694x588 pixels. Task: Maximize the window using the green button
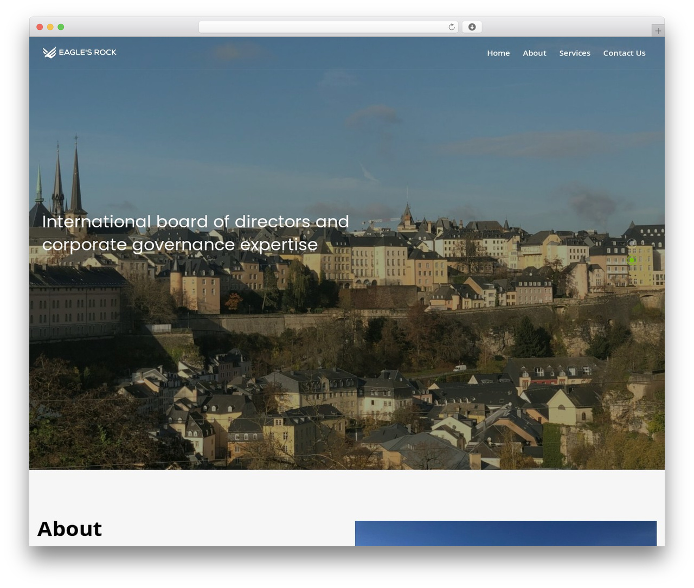point(61,27)
